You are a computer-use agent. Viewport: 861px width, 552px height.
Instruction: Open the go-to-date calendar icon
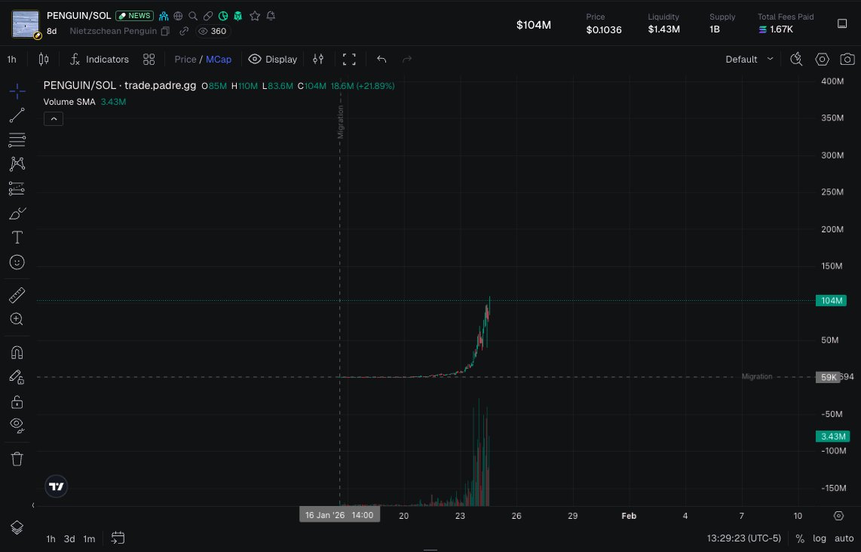(118, 538)
